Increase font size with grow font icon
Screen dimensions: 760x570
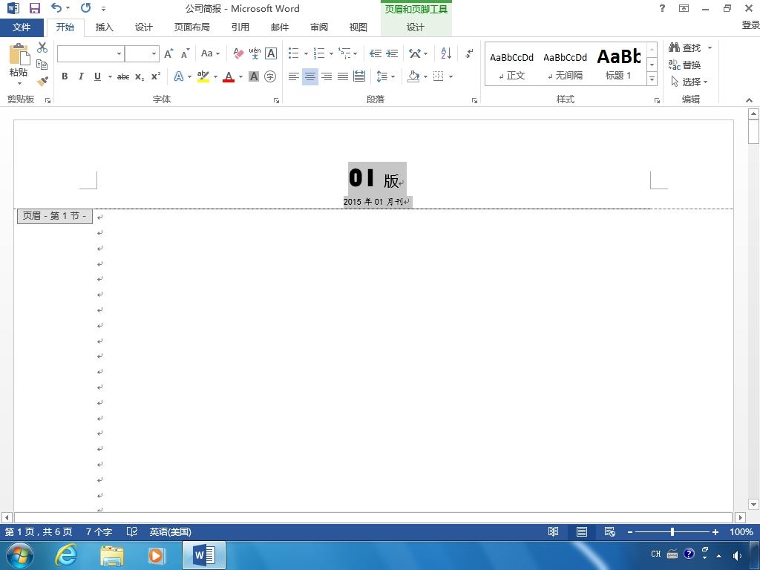(x=168, y=53)
